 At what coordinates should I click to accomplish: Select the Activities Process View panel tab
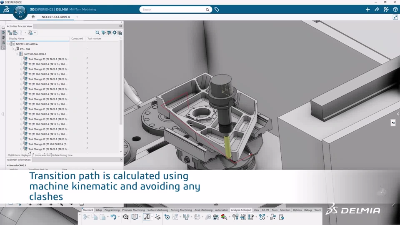(x=20, y=26)
